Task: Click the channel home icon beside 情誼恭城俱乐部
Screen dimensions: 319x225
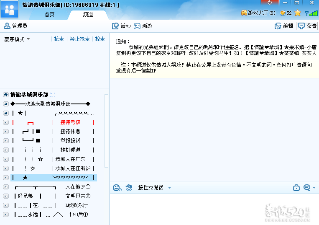Action: (x=6, y=95)
